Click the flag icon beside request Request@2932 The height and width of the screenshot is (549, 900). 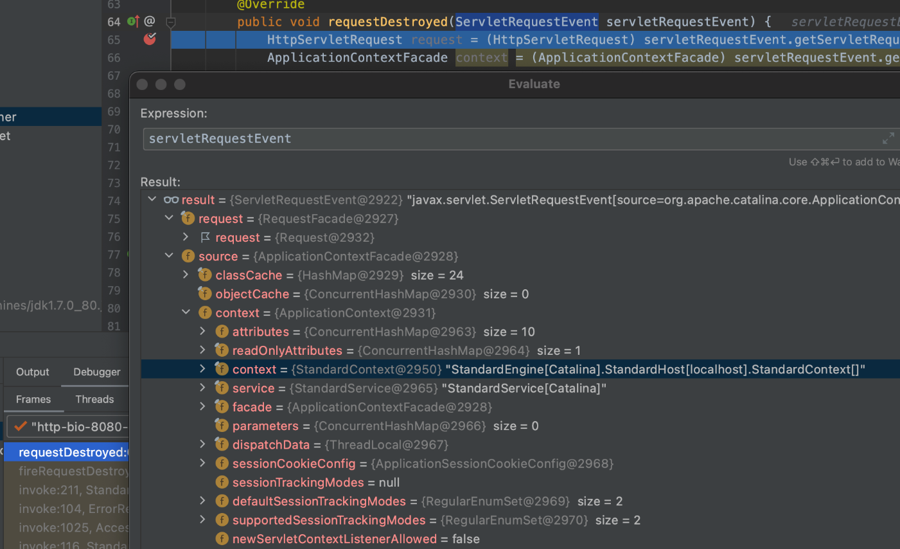[205, 238]
